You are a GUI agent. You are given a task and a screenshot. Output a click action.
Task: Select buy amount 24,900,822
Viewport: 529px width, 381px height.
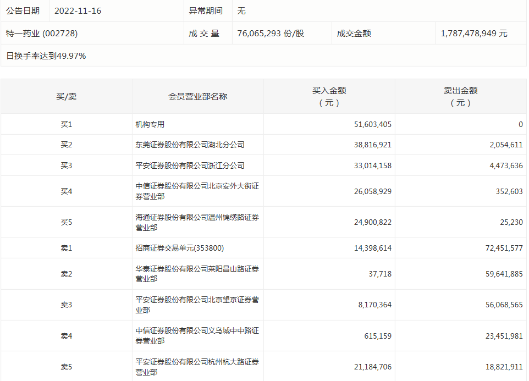tap(372, 222)
